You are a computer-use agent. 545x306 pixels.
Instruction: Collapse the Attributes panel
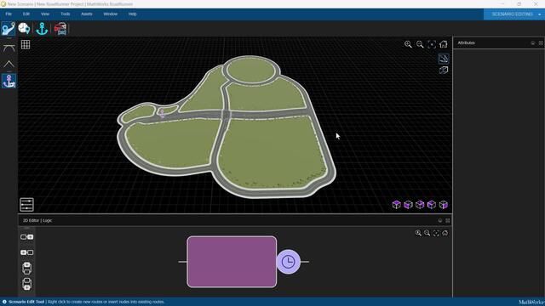pos(533,43)
